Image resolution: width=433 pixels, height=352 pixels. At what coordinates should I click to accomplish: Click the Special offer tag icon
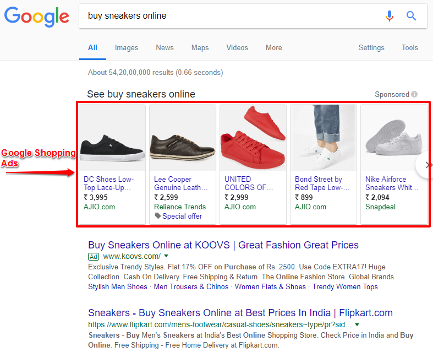click(x=158, y=216)
